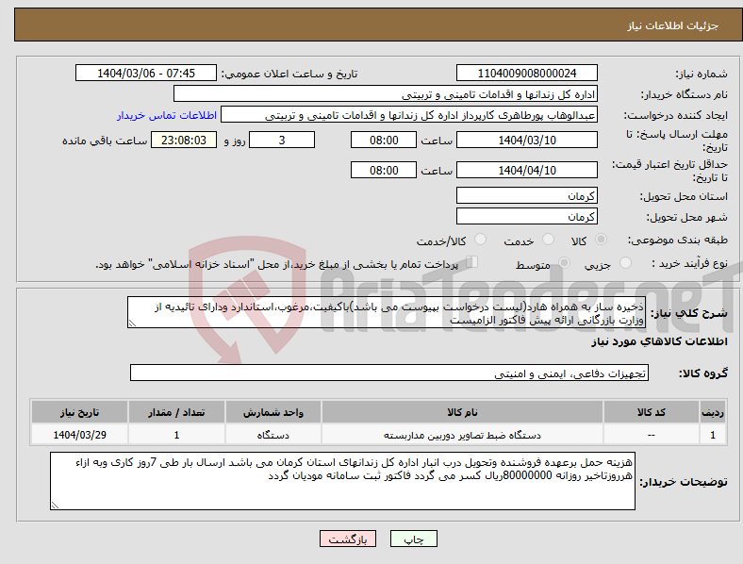Click the buyer notes textarea

point(342,481)
